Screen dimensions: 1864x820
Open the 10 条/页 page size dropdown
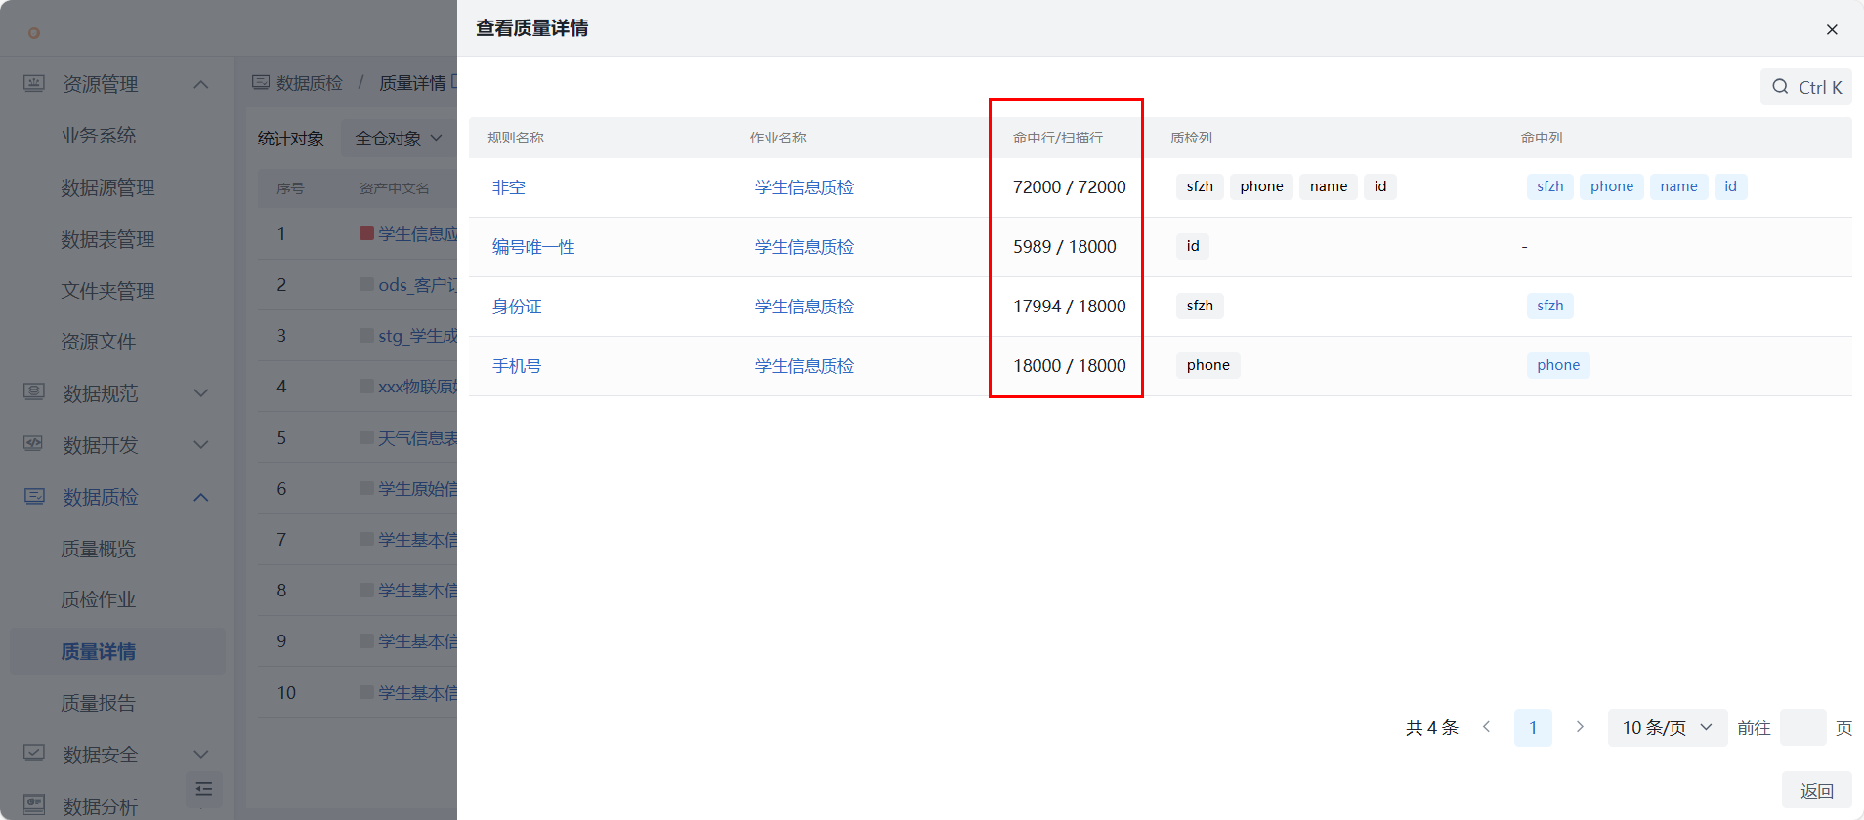[x=1668, y=727]
